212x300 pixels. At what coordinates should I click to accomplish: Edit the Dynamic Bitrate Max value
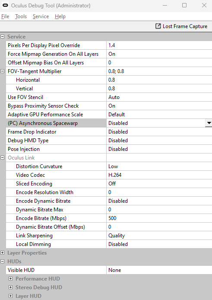coord(159,210)
